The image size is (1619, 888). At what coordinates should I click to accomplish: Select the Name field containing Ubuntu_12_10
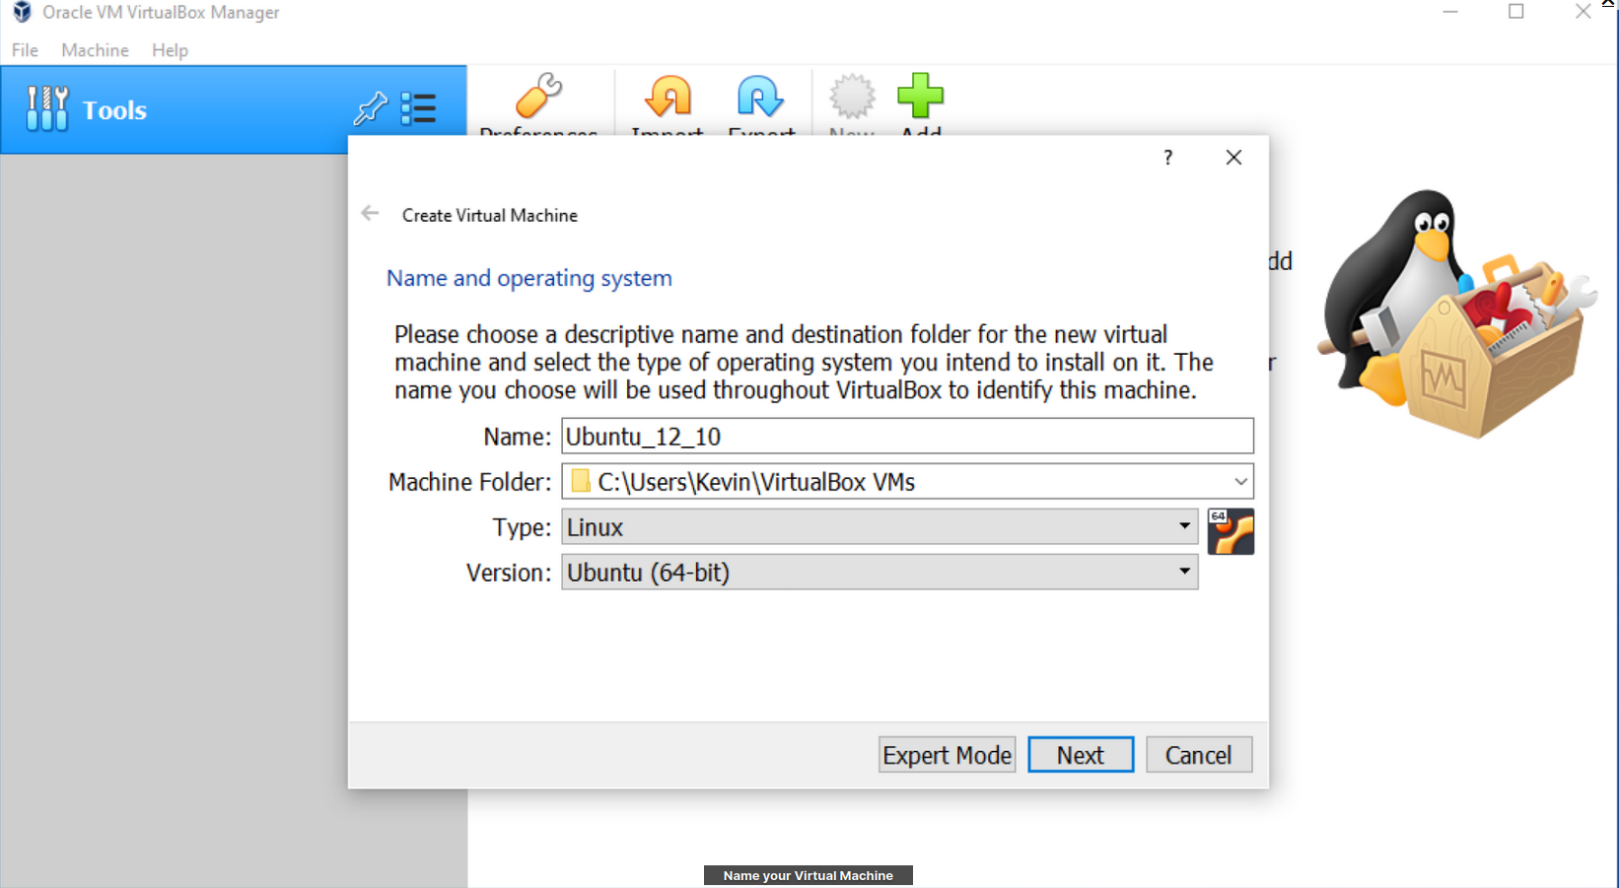tap(906, 436)
